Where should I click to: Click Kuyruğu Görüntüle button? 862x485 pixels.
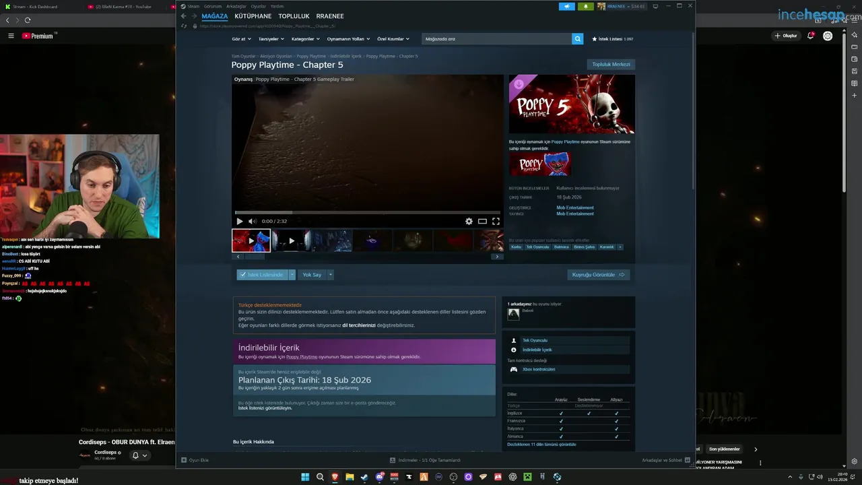click(599, 275)
